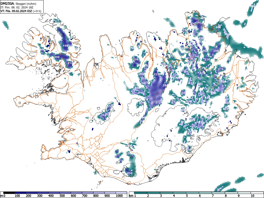This screenshot has width=264, height=198.
Task: Click the '300' label on the metre legend
Action: (40, 196)
